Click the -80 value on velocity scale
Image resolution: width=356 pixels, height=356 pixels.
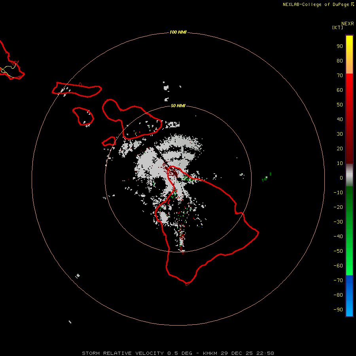tap(338, 295)
